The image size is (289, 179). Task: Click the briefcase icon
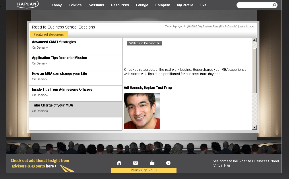tap(152, 163)
